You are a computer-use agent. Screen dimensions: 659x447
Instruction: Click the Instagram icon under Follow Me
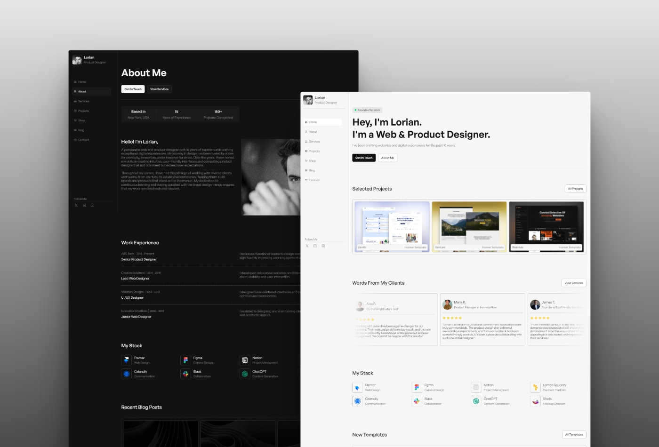click(x=323, y=245)
